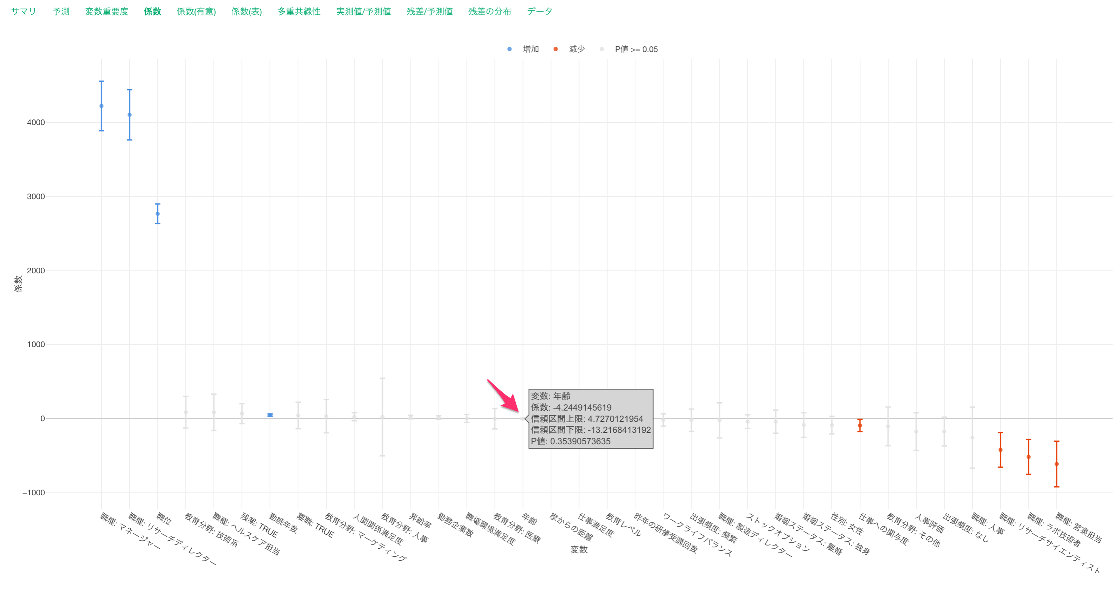Switch to the 係数(有意) tab

click(196, 11)
